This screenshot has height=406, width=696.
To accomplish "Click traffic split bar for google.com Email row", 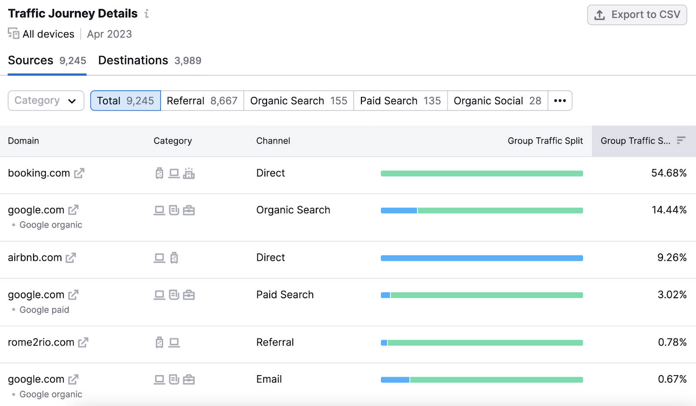I will click(482, 380).
